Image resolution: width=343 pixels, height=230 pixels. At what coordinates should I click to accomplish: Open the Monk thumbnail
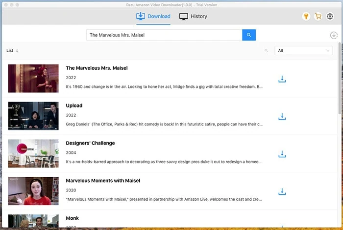pyautogui.click(x=33, y=221)
